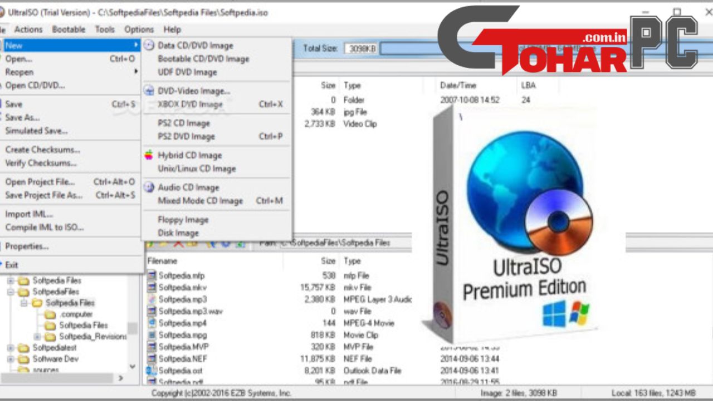This screenshot has width=713, height=401.
Task: Click the Softpedia.mp3.wav file icon
Action: click(152, 311)
